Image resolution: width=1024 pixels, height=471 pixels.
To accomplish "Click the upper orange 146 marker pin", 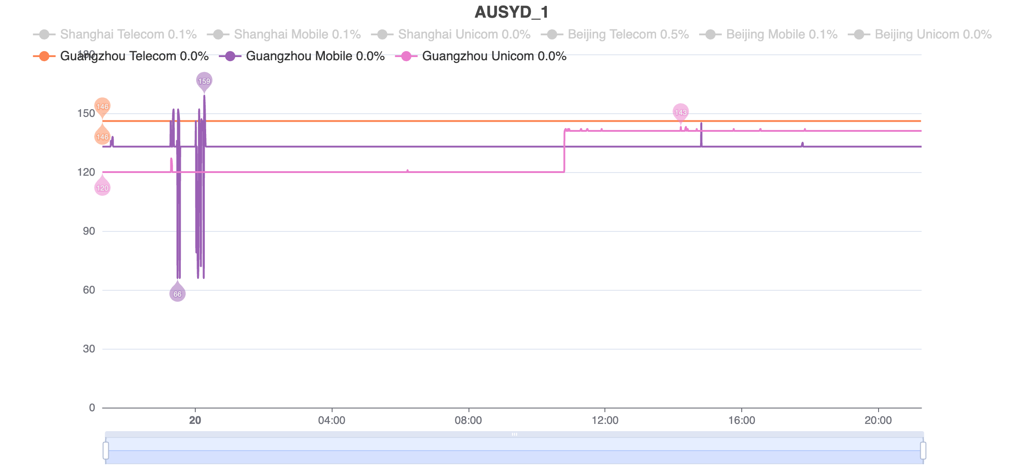I will coord(102,107).
